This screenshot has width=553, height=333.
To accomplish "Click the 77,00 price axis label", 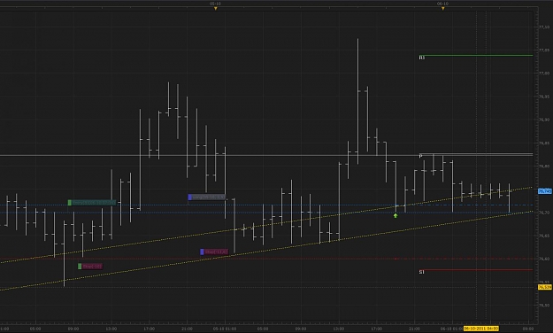I will point(544,74).
